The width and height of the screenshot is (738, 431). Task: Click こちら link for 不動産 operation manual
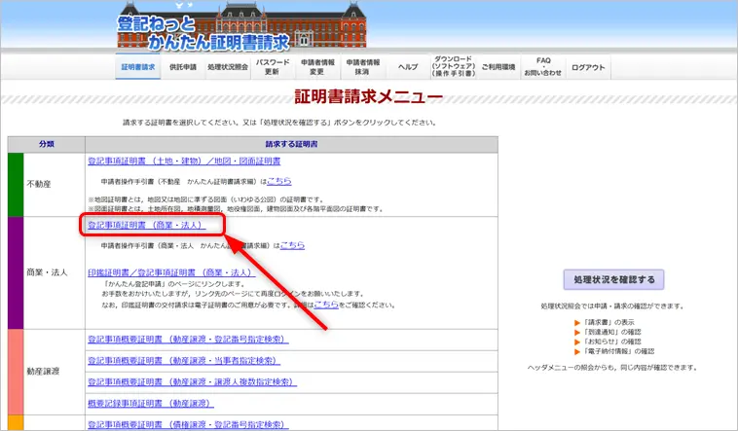278,181
